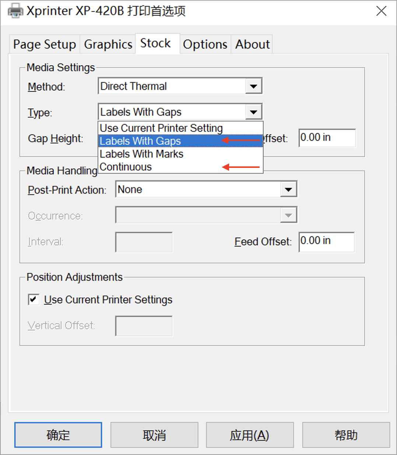The width and height of the screenshot is (397, 455).
Task: Click the Method label
Action: coord(46,87)
